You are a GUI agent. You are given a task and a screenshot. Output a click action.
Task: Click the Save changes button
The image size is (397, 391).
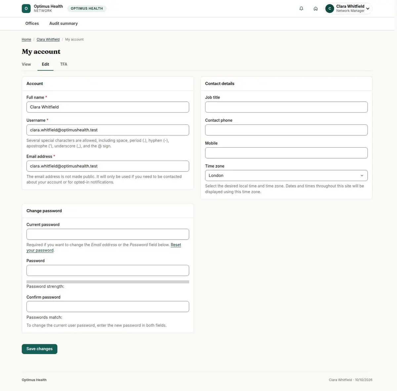[x=39, y=349]
